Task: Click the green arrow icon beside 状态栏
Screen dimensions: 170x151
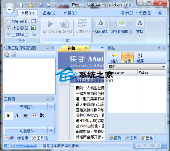Action: pos(33,28)
